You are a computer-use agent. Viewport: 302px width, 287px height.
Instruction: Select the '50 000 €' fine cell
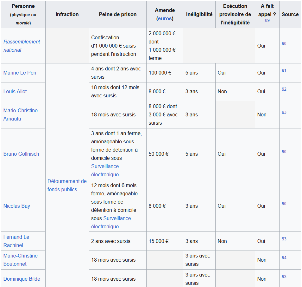(165, 154)
